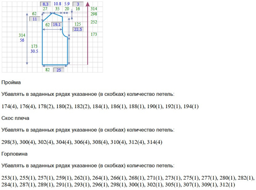Click the shoulder decrease list starting 298(3)
256x190 pixels.
point(82,142)
